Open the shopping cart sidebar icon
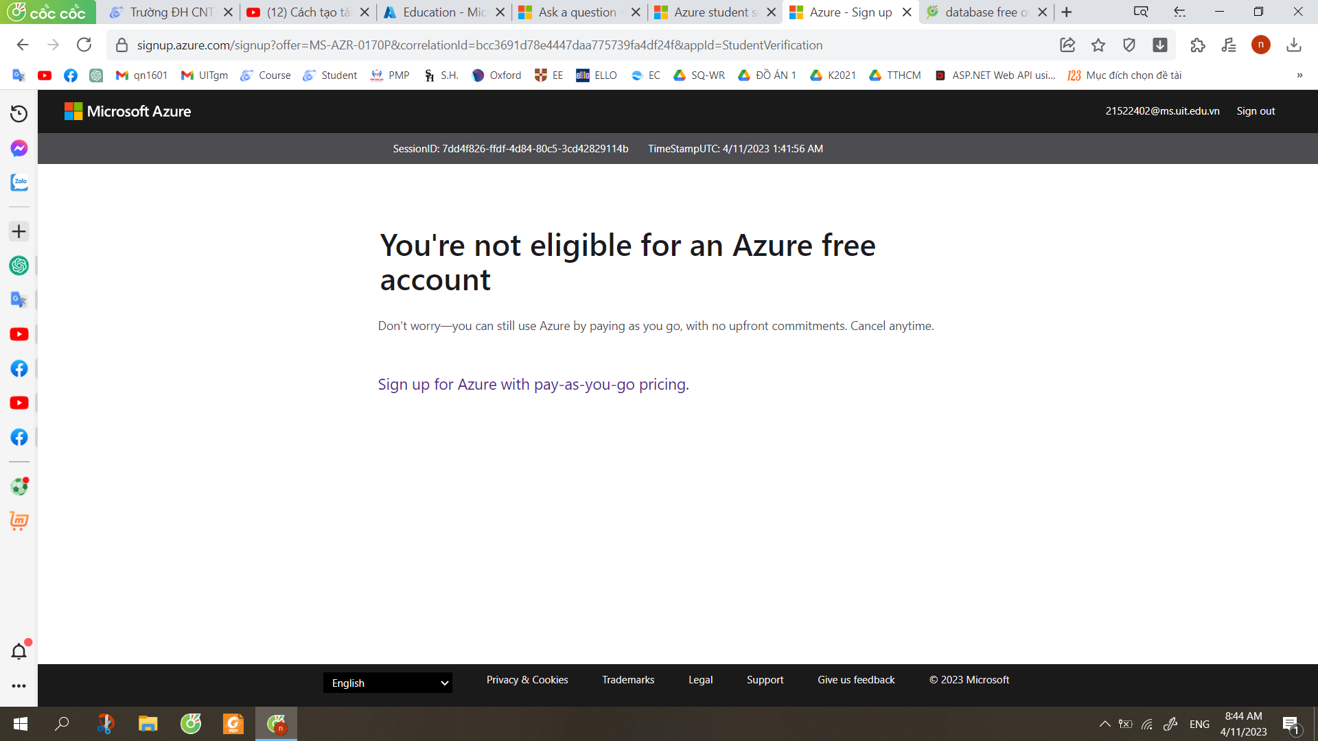The width and height of the screenshot is (1318, 741). click(19, 521)
